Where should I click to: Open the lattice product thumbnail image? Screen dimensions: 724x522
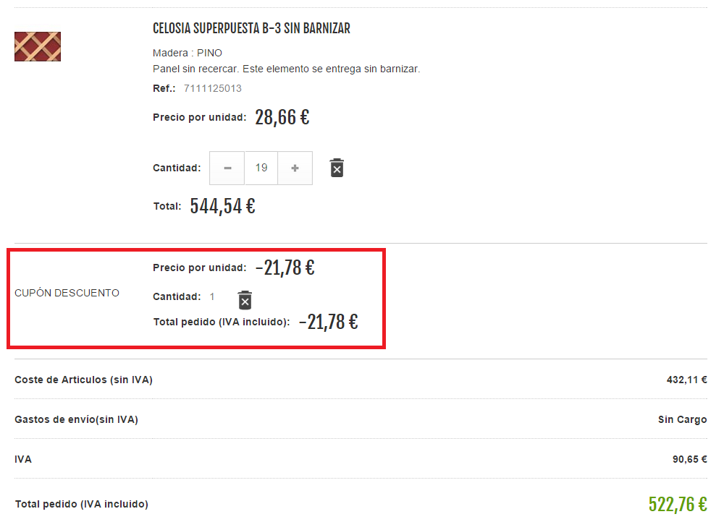click(38, 46)
